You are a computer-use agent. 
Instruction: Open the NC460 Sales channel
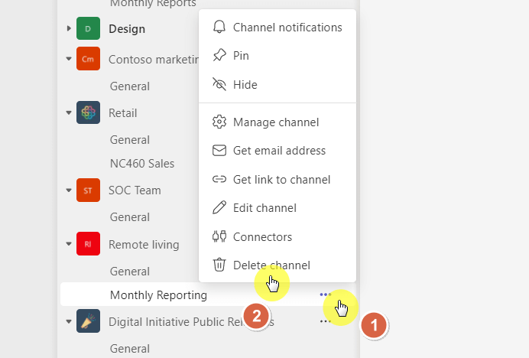point(142,164)
